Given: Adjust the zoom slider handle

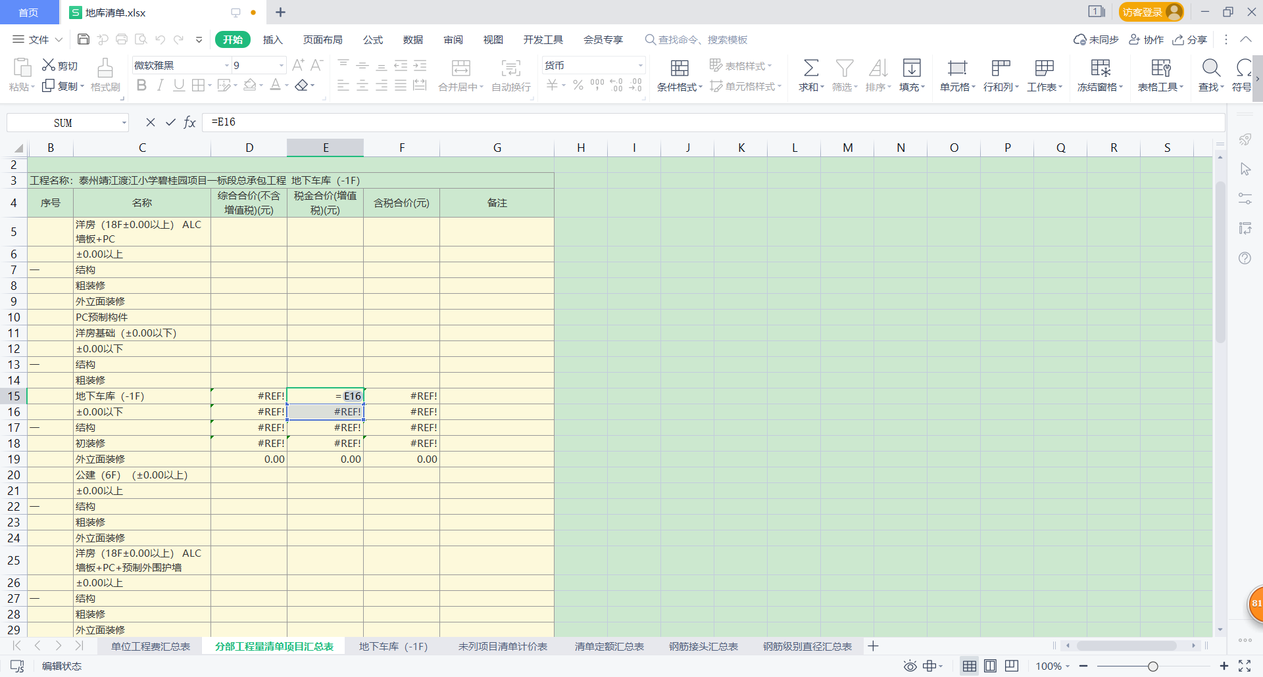Looking at the screenshot, I should click(x=1152, y=666).
